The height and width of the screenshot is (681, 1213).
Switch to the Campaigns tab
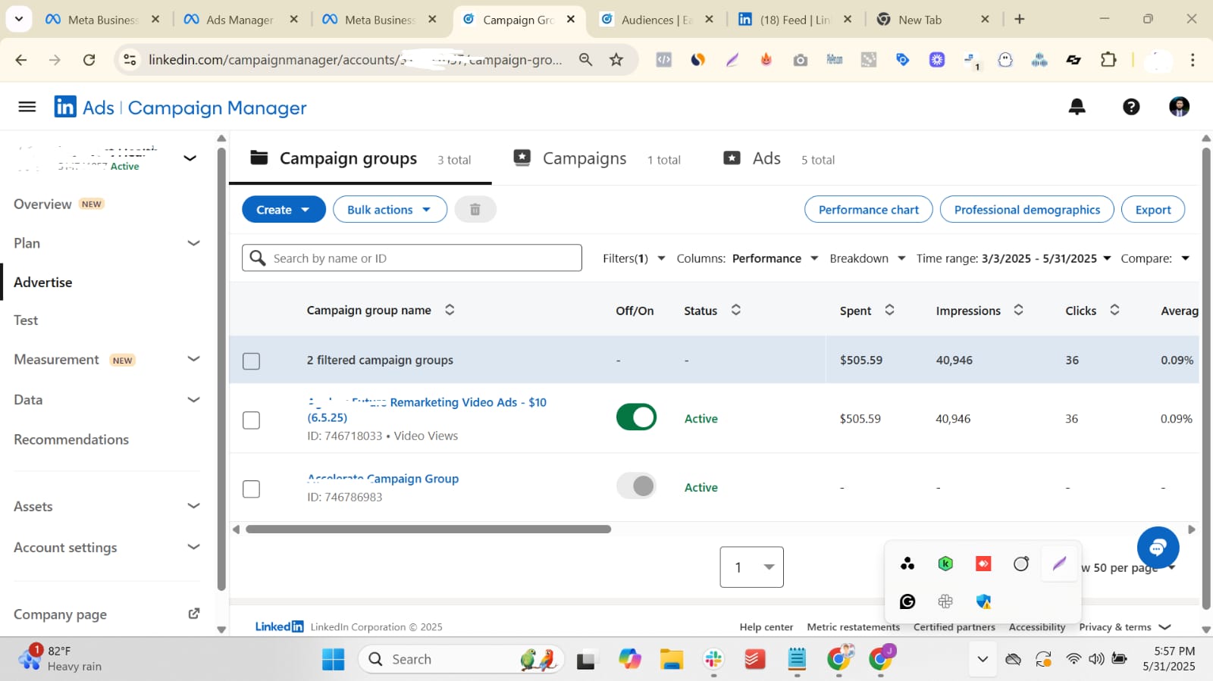tap(597, 158)
